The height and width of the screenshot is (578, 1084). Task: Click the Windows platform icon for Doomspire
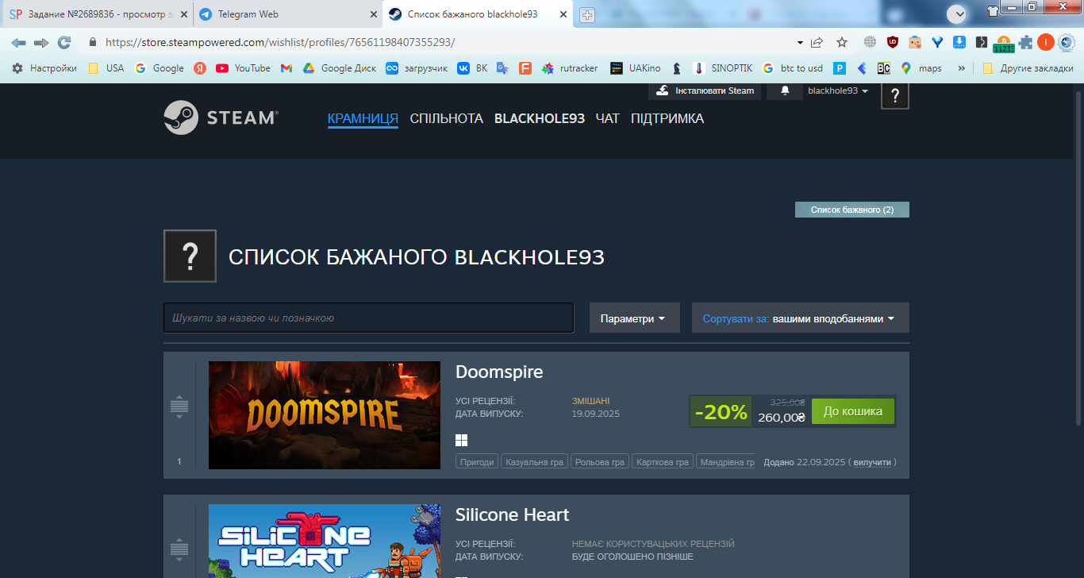coord(462,440)
